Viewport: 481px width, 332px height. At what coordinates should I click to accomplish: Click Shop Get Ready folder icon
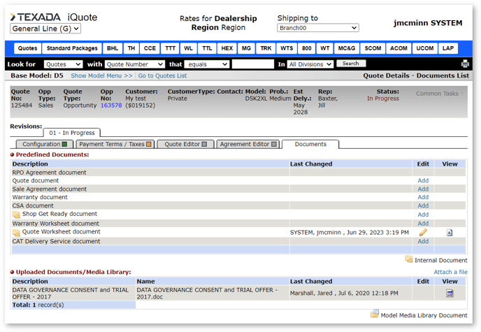tap(17, 215)
